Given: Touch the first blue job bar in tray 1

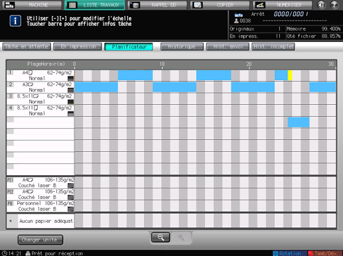Looking at the screenshot, I should (x=135, y=75).
